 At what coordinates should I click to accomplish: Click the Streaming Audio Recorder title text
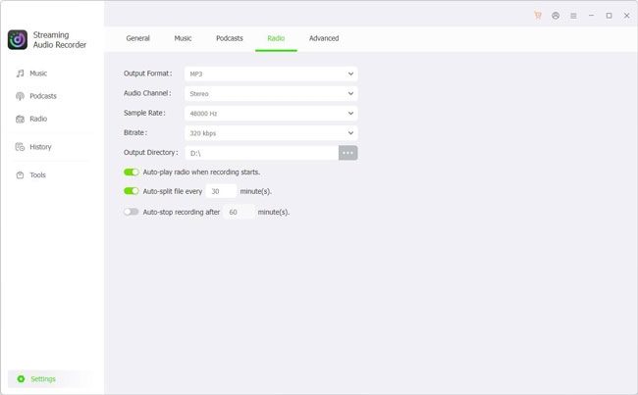60,40
